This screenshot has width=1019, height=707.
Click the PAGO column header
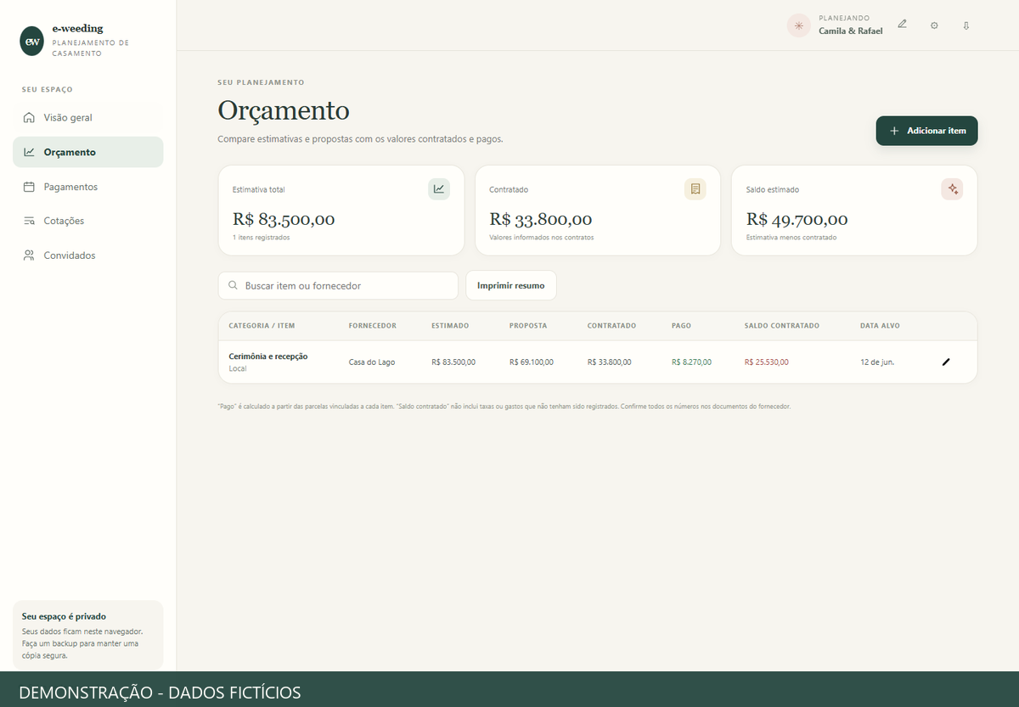[x=681, y=326]
